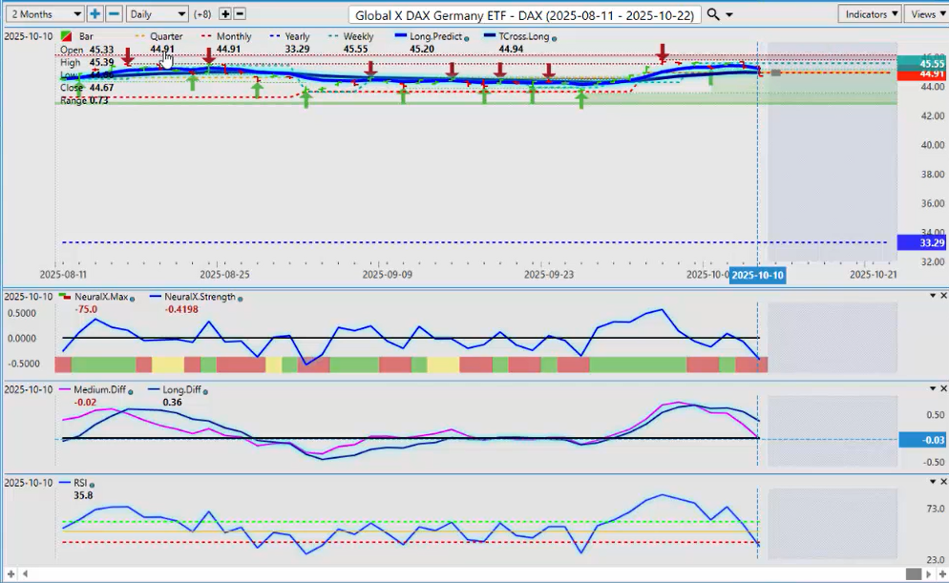Click the Weekly level legend label
This screenshot has height=583, width=949.
(x=357, y=36)
